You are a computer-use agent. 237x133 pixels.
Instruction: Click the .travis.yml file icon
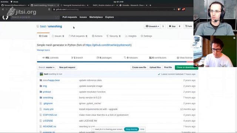pos(41,109)
